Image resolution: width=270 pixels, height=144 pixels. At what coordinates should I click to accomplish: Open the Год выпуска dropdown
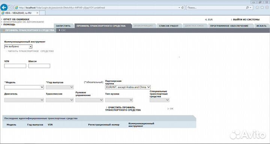pos(60,87)
